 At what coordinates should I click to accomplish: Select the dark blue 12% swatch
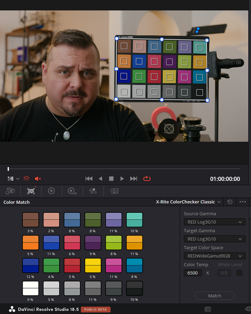point(31,266)
